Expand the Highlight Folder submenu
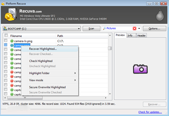169x116 pixels. point(75,73)
